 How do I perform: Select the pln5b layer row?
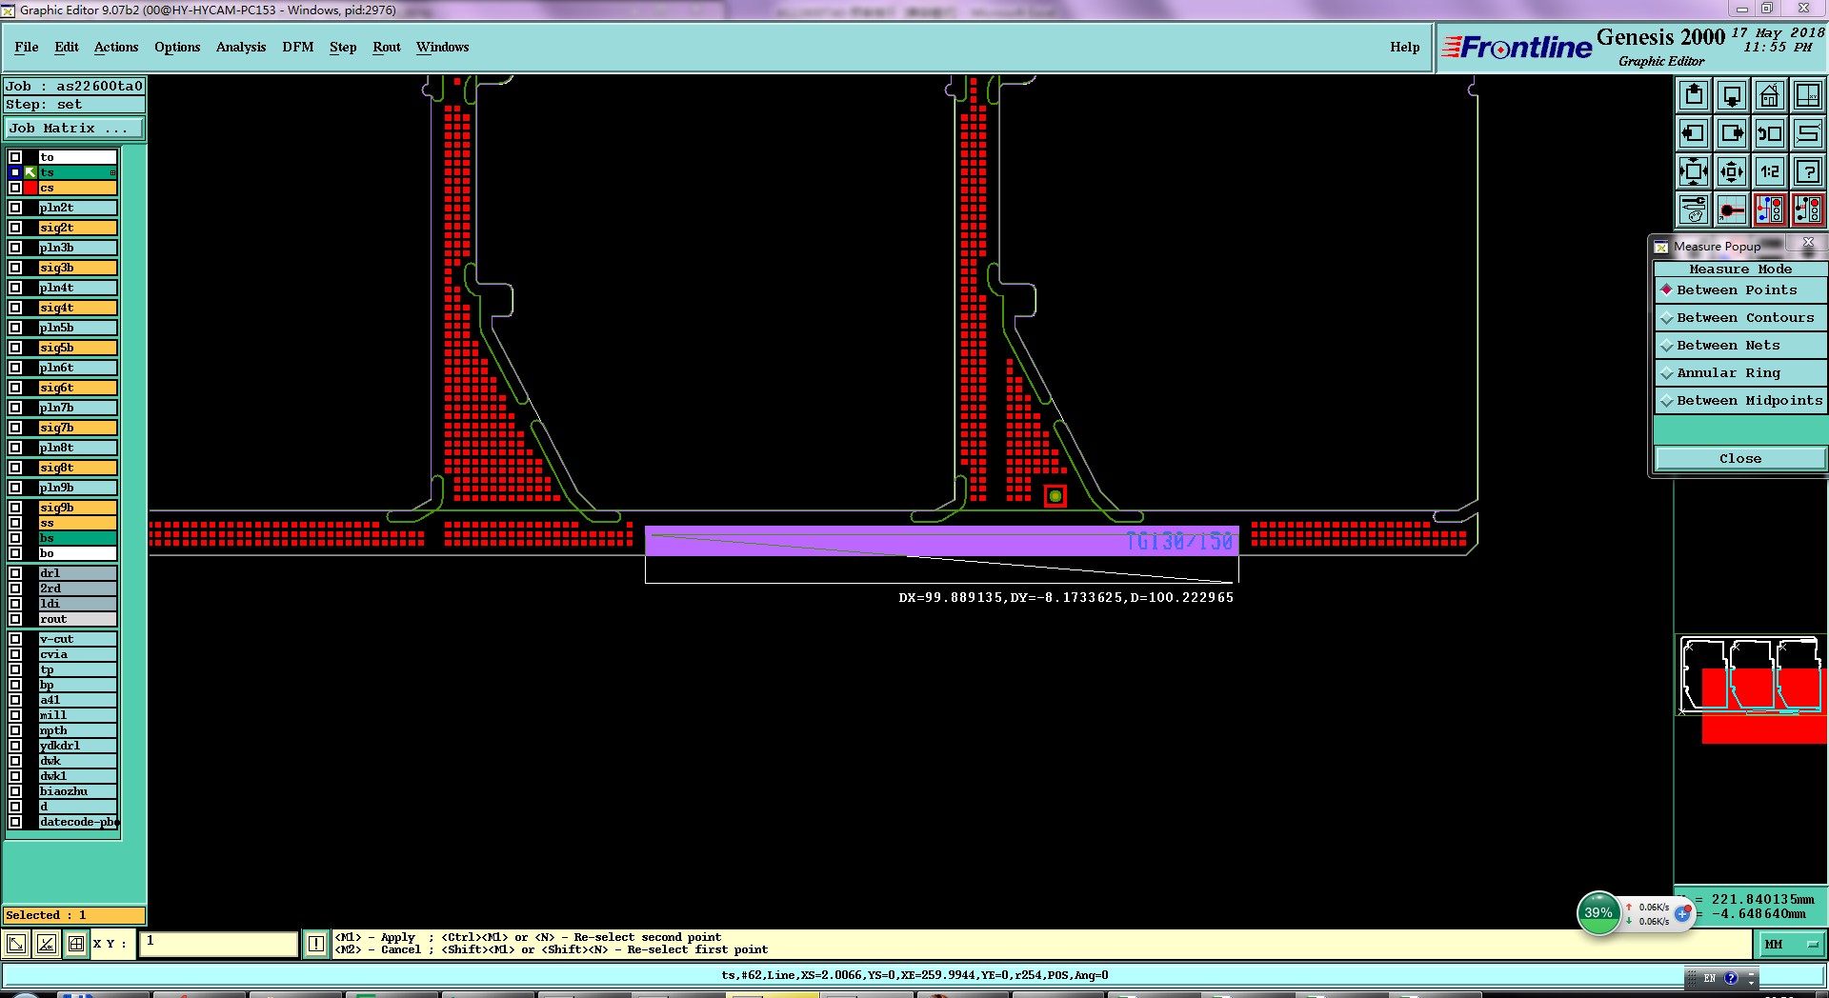[x=77, y=328]
